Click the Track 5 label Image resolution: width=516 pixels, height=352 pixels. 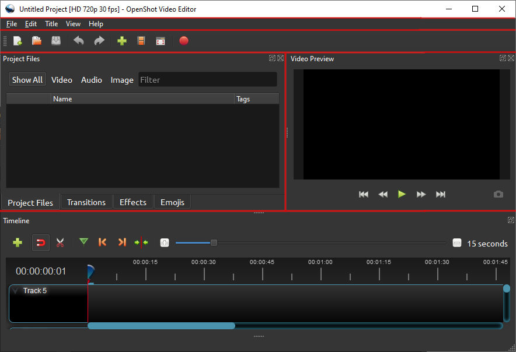pos(35,291)
